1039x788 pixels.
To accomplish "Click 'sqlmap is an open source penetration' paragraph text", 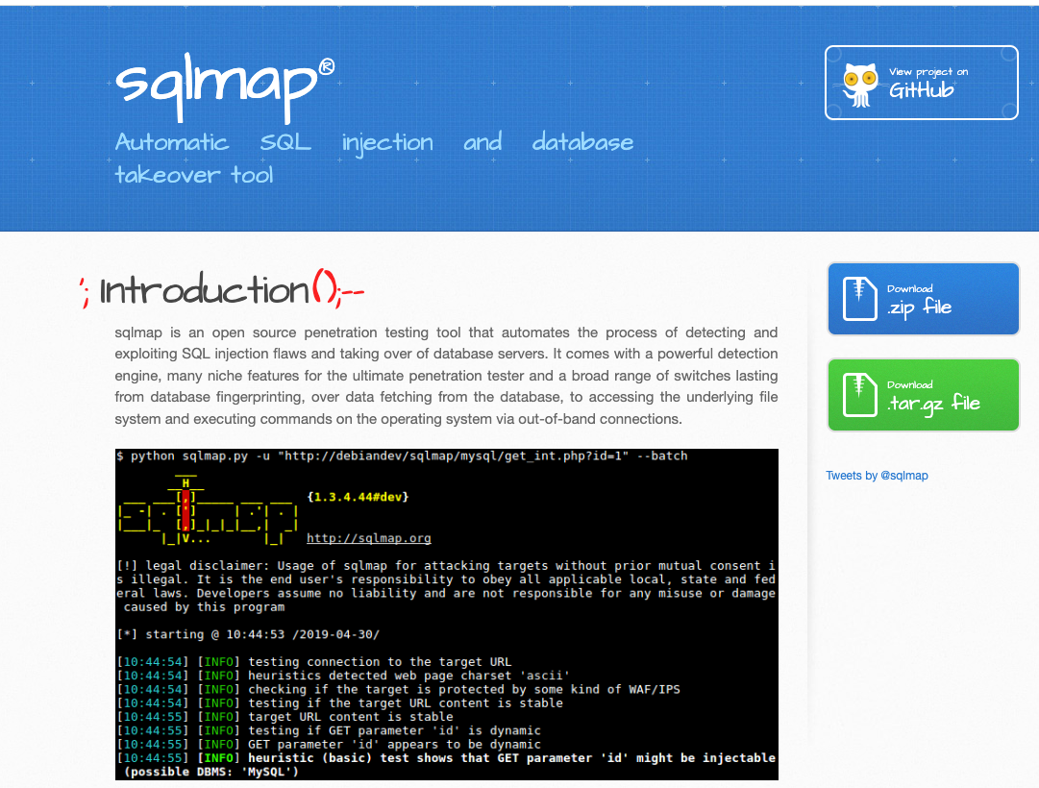I will tap(446, 376).
